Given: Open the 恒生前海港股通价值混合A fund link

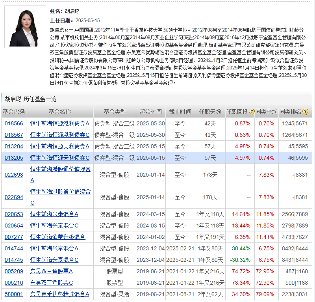Looking at the screenshot, I should 60,175.
